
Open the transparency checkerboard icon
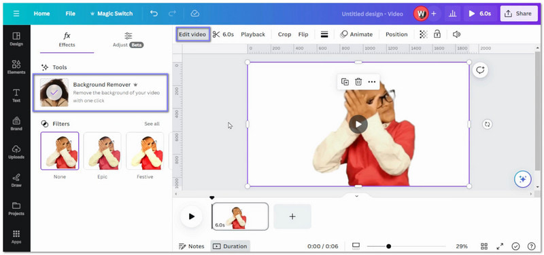coord(423,35)
